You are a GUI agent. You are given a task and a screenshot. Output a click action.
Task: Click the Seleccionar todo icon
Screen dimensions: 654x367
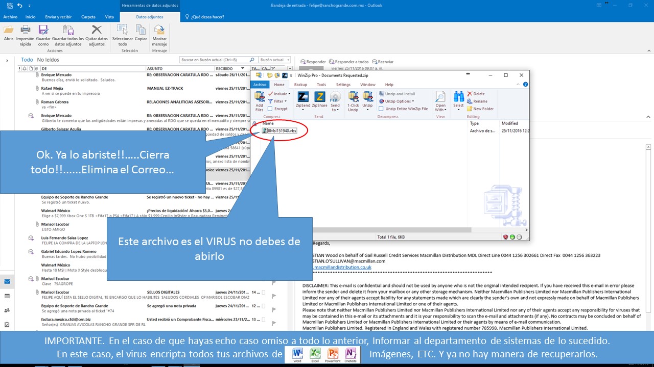tap(123, 30)
